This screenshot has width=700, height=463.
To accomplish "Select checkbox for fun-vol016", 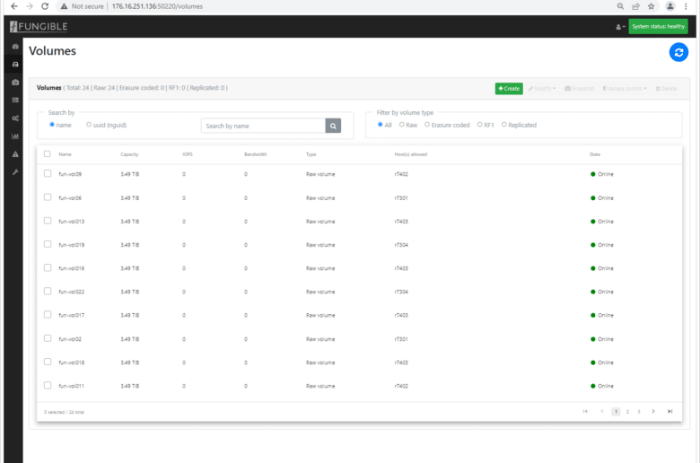I will [48, 268].
